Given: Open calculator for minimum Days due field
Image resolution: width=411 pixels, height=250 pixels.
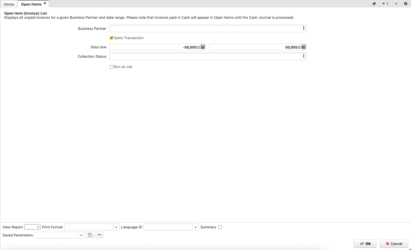Looking at the screenshot, I should (203, 47).
